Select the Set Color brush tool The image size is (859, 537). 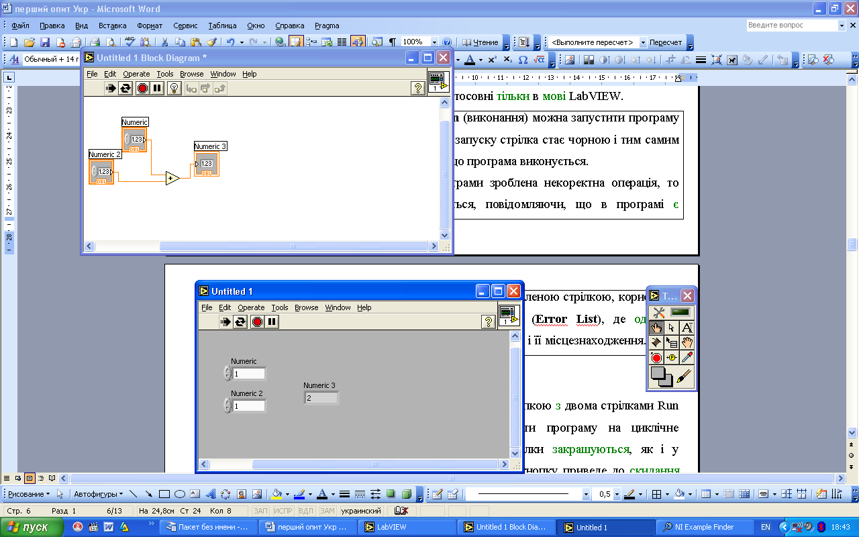684,377
